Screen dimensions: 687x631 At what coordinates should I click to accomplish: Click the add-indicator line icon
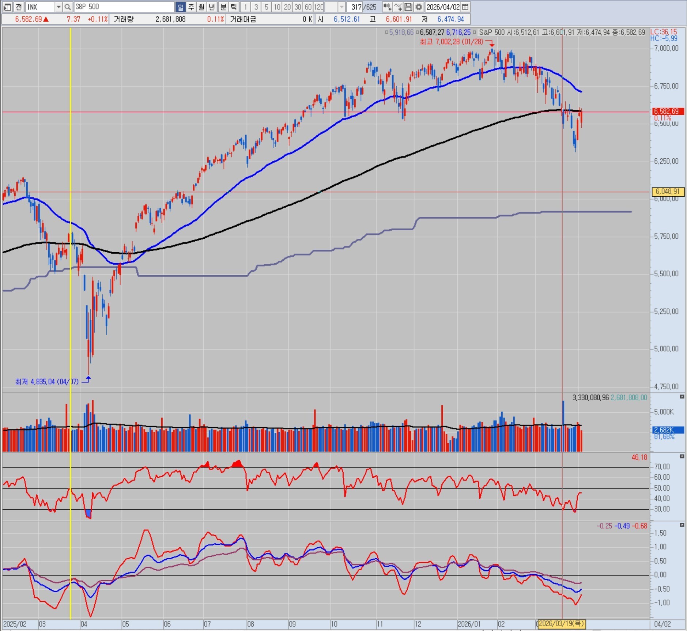(398, 7)
